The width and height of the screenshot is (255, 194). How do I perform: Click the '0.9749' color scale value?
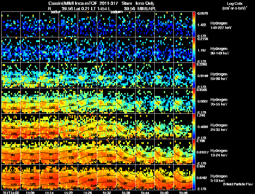click(x=203, y=76)
